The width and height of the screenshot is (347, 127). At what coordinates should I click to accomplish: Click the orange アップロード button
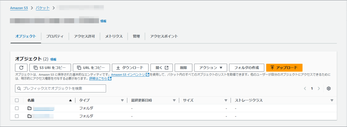pyautogui.click(x=284, y=67)
